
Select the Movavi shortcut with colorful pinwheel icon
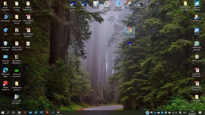pyautogui.click(x=107, y=6)
